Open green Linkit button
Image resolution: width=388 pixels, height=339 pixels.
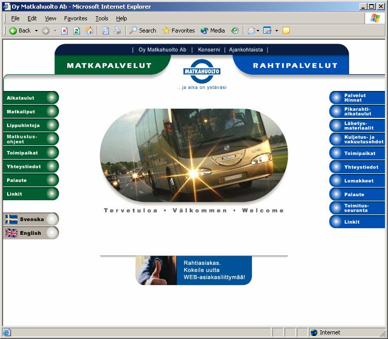click(x=31, y=194)
